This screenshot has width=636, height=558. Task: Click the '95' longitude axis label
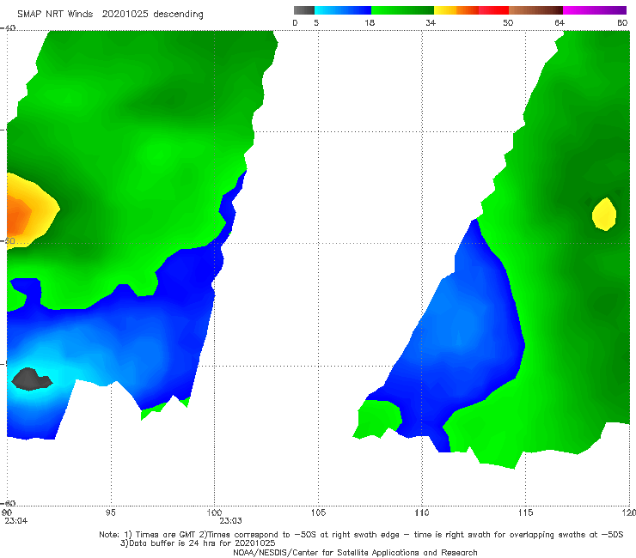click(110, 513)
